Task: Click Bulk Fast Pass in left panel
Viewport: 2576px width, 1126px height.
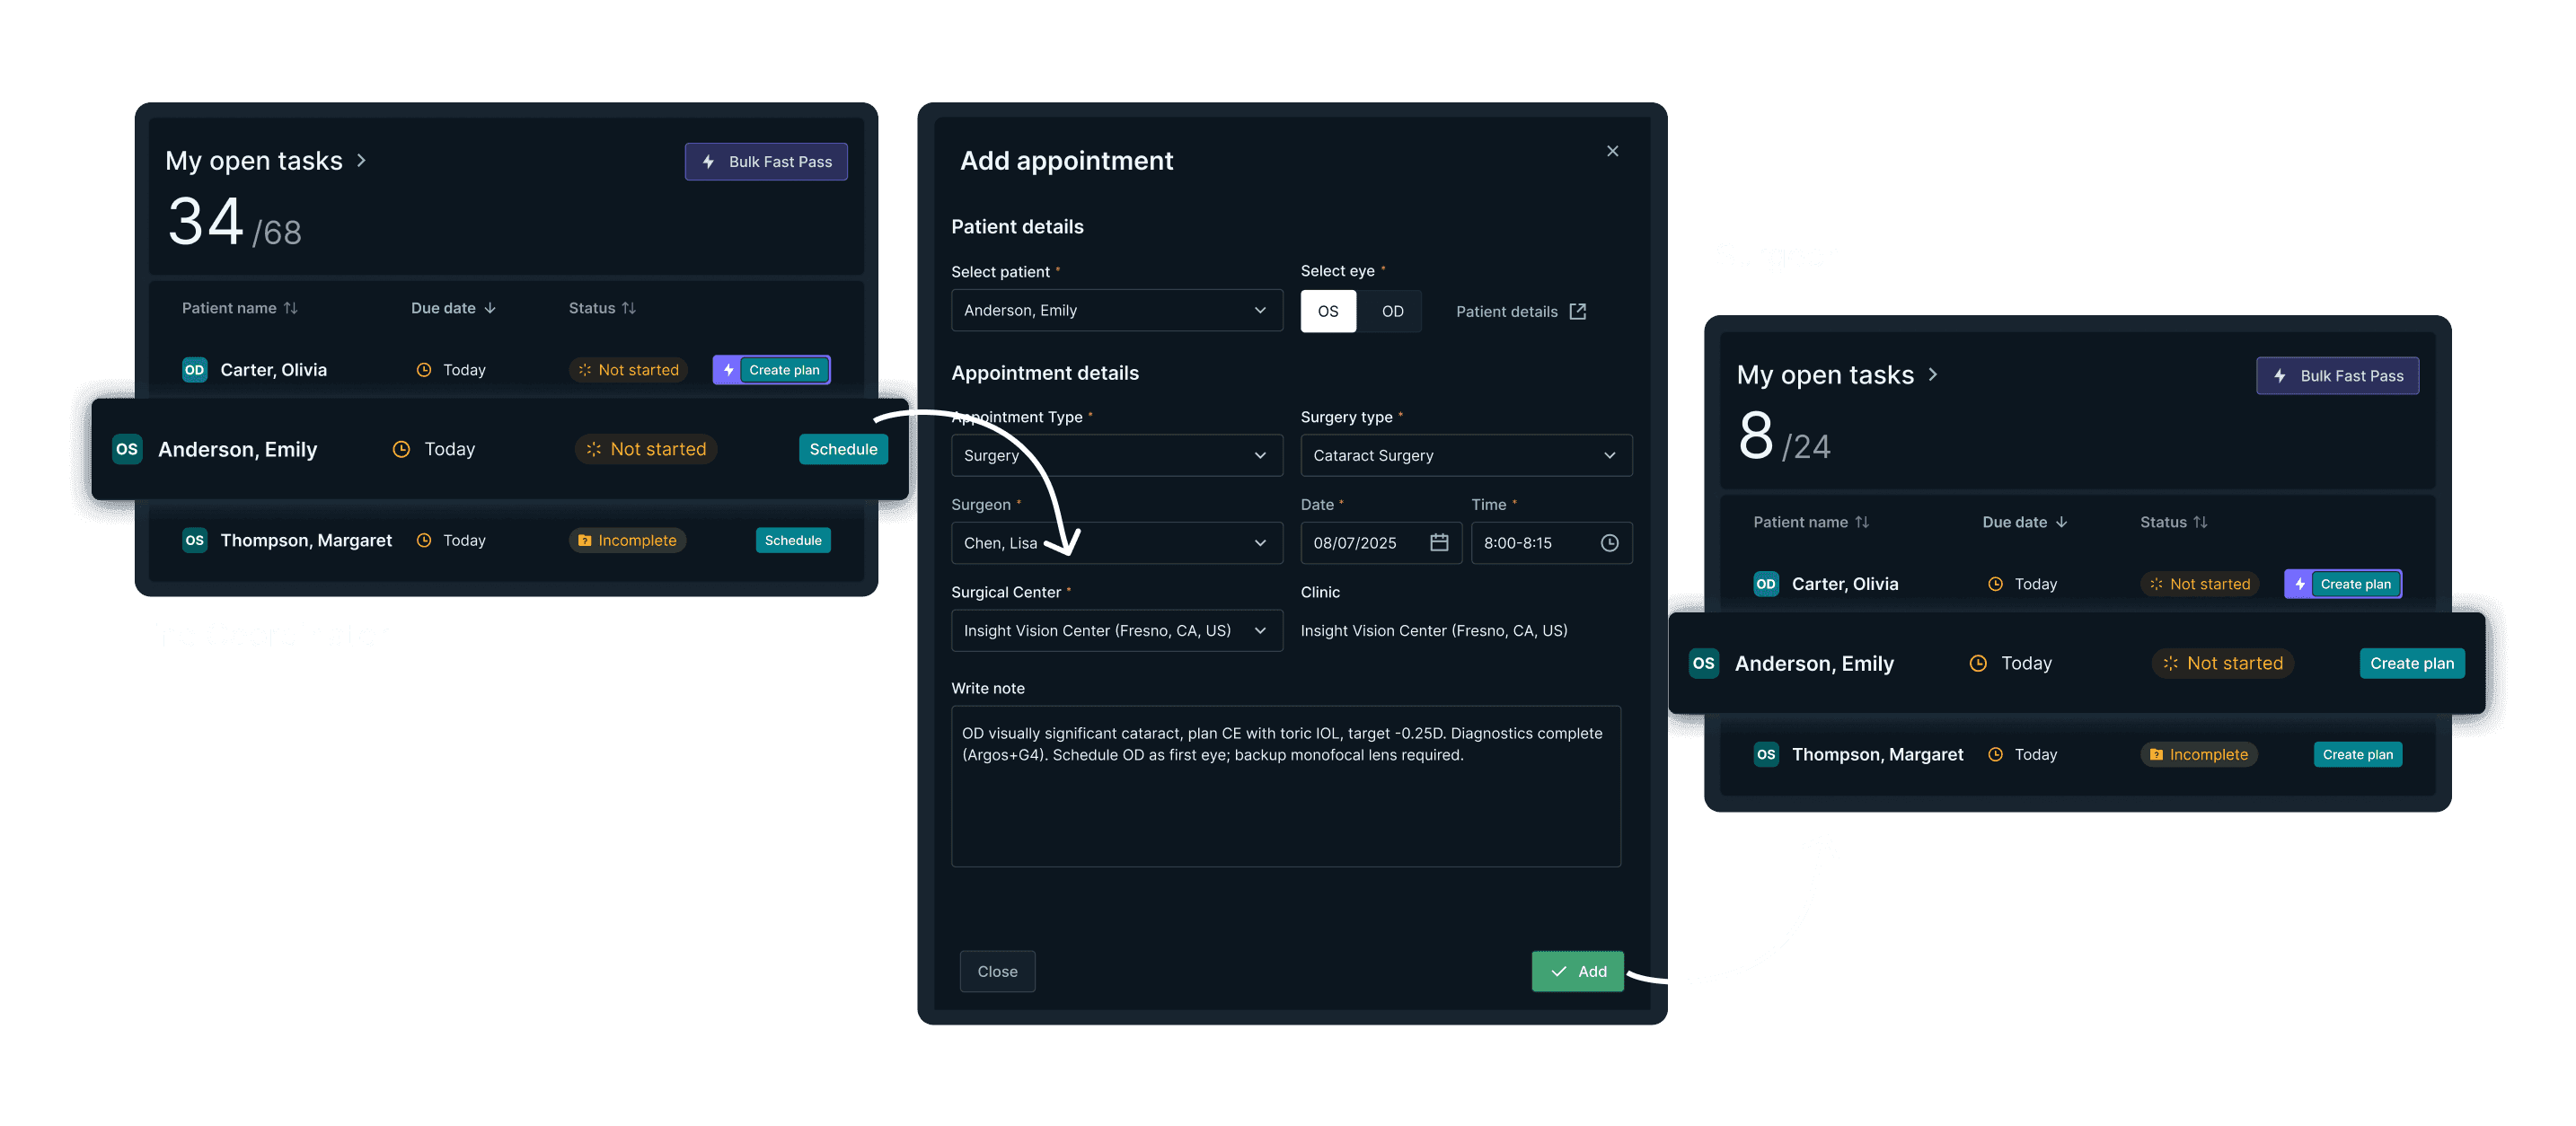Action: pyautogui.click(x=766, y=162)
